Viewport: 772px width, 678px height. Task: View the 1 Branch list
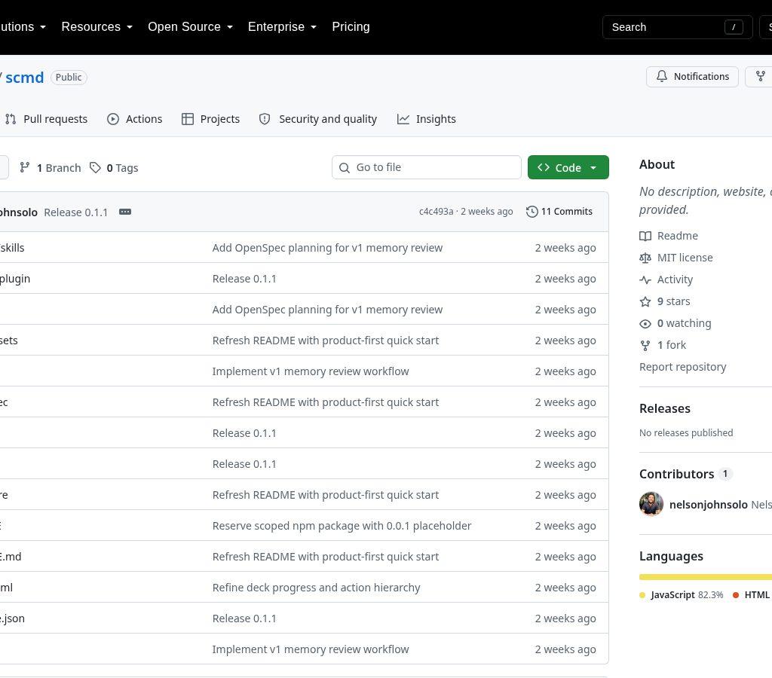pyautogui.click(x=51, y=168)
